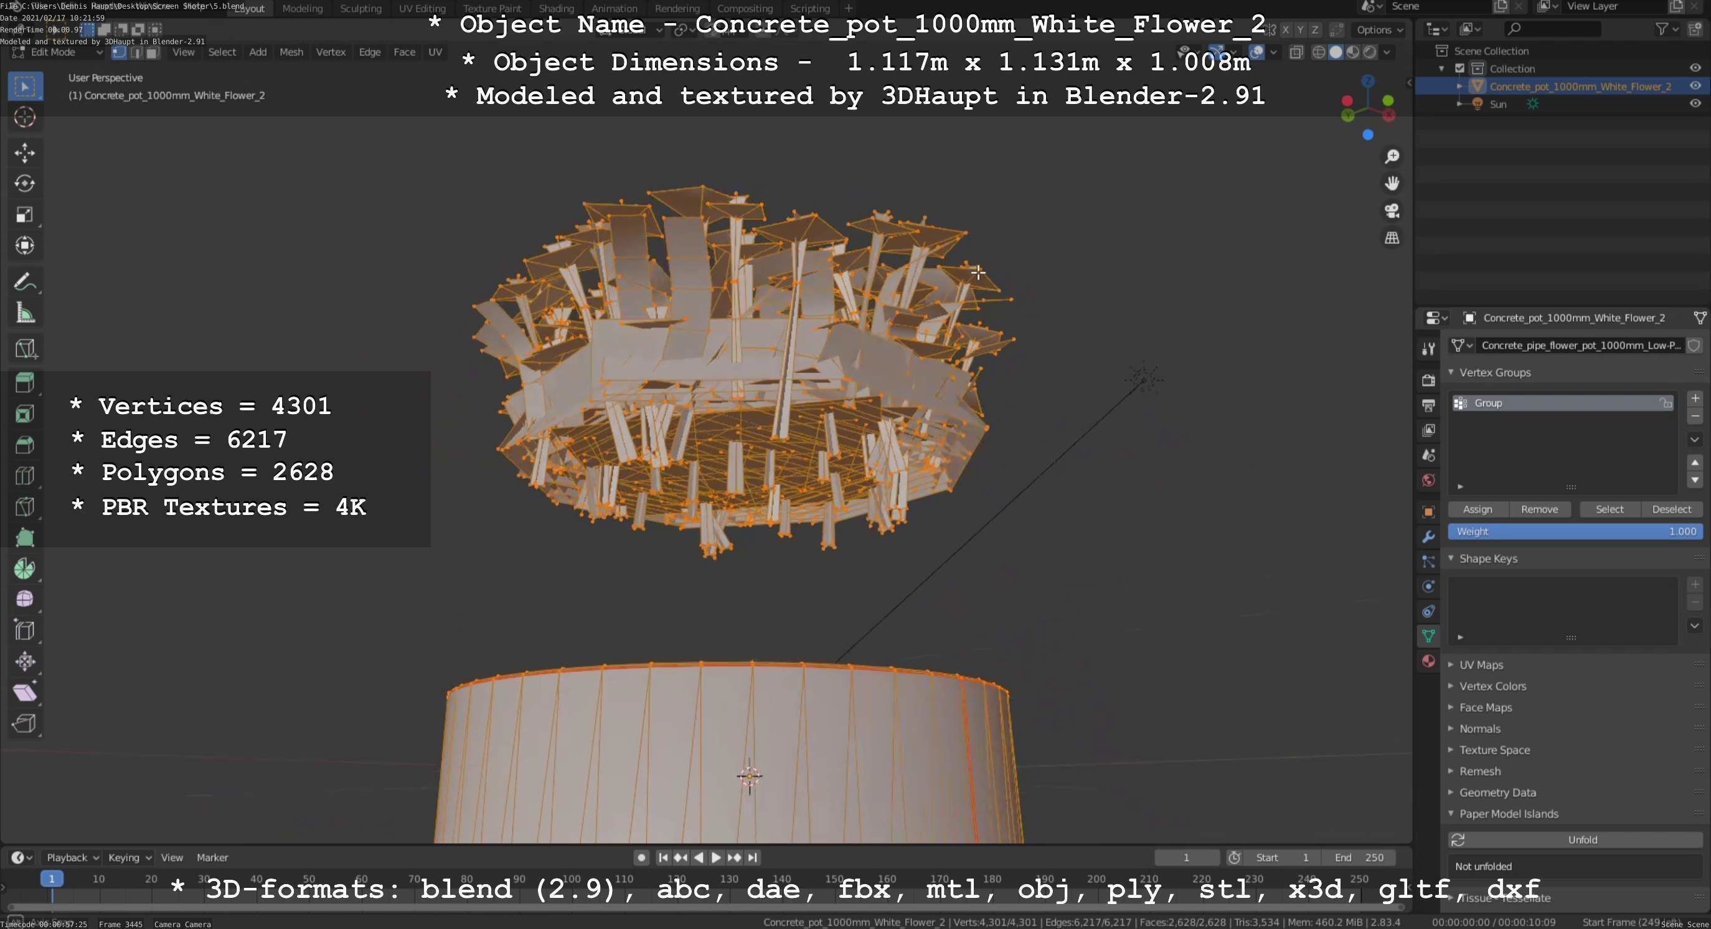Open the Mesh menu

tap(291, 52)
